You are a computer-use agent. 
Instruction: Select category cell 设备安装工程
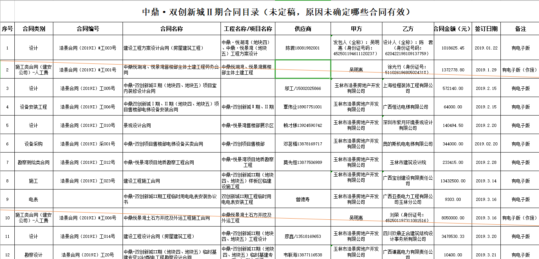pyautogui.click(x=34, y=107)
